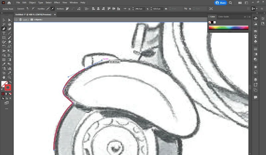266x155 pixels.
Task: Toggle show handles for multiple anchors
Action: [48, 9]
